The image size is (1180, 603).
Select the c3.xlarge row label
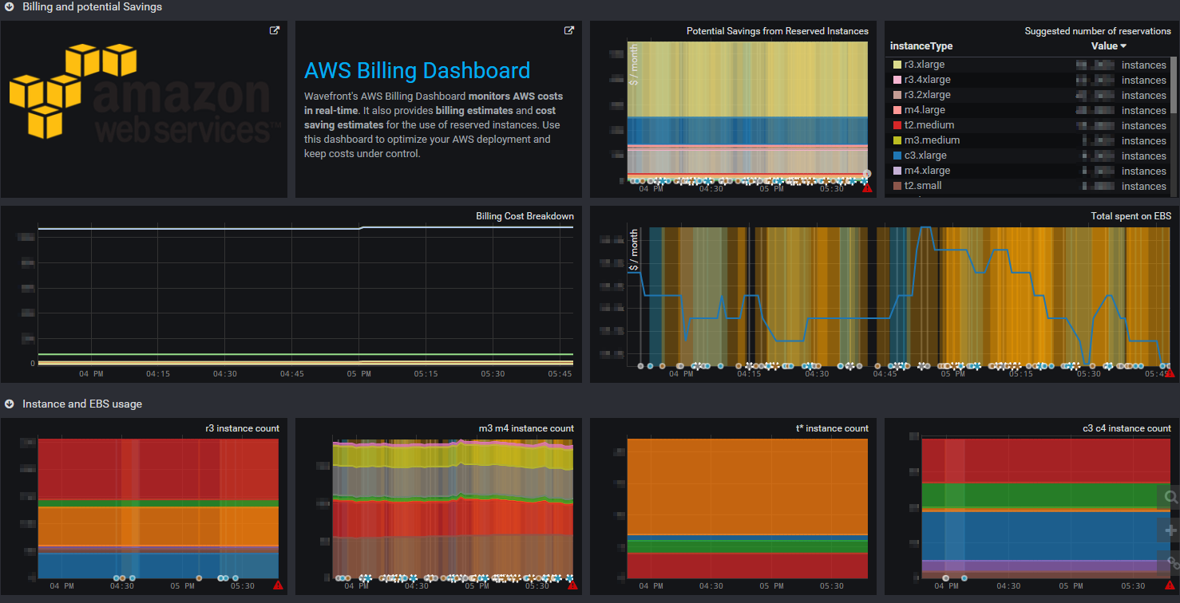point(925,156)
